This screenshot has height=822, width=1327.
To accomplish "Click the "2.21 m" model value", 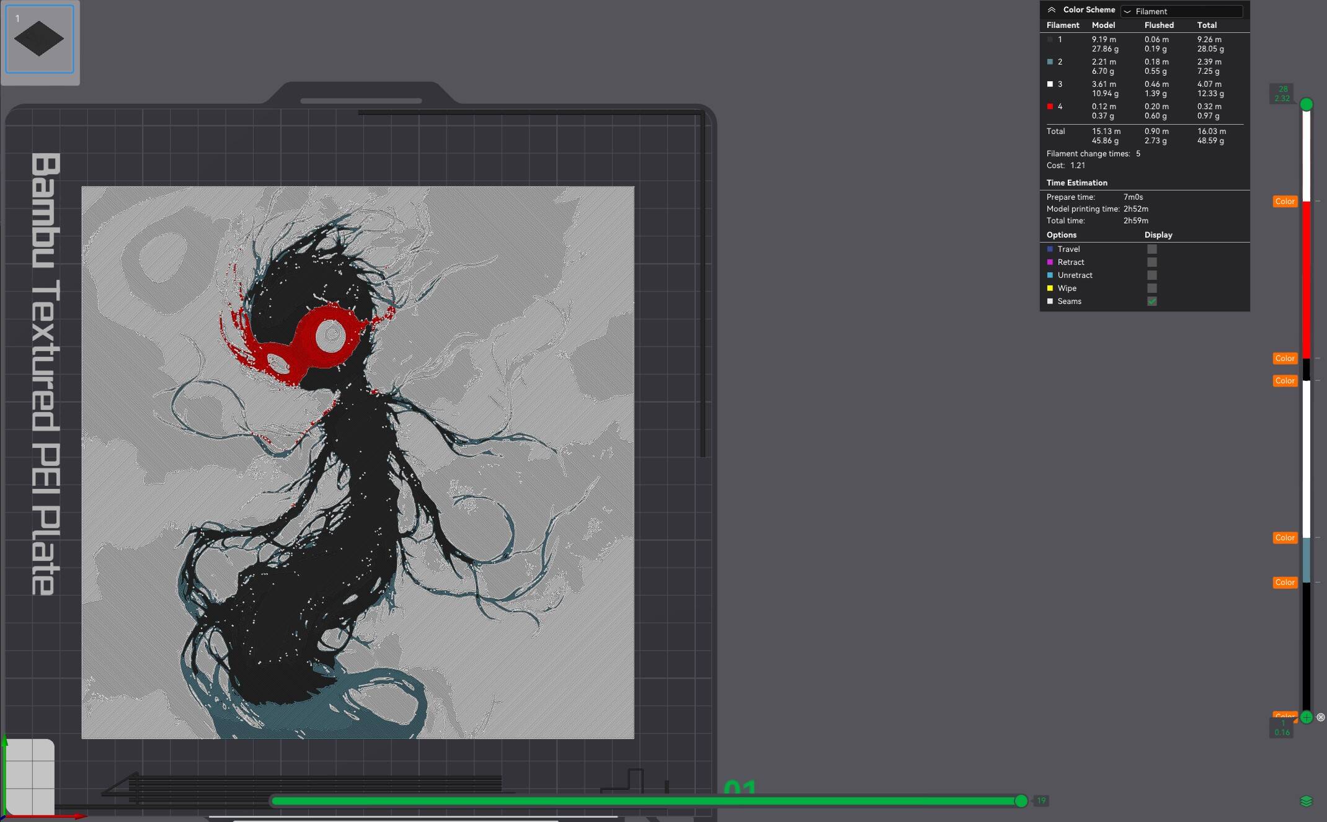I will click(x=1104, y=62).
